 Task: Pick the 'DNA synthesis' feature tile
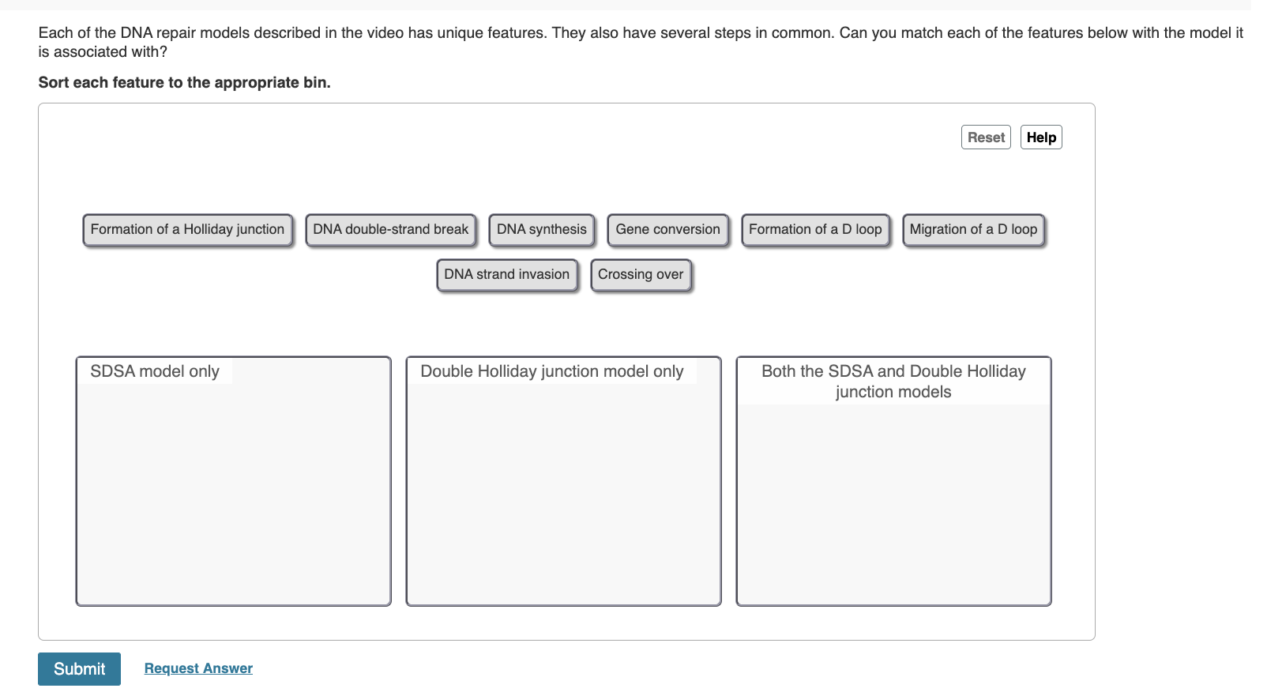click(542, 230)
